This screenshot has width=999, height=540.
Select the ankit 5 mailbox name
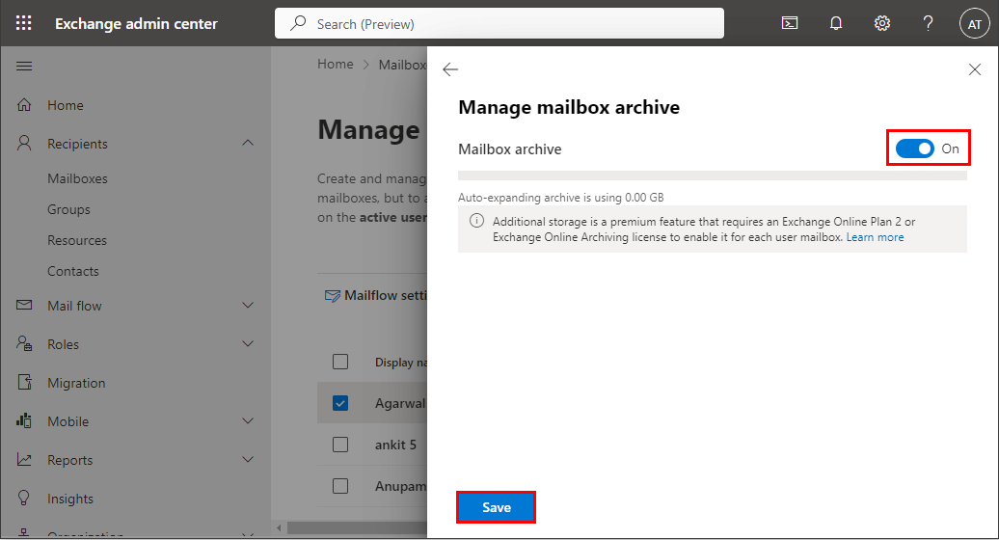tap(395, 445)
